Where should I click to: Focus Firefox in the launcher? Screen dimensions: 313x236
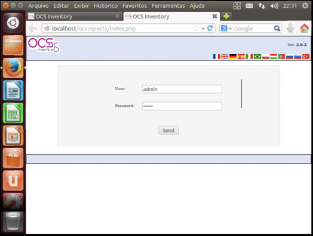click(13, 68)
